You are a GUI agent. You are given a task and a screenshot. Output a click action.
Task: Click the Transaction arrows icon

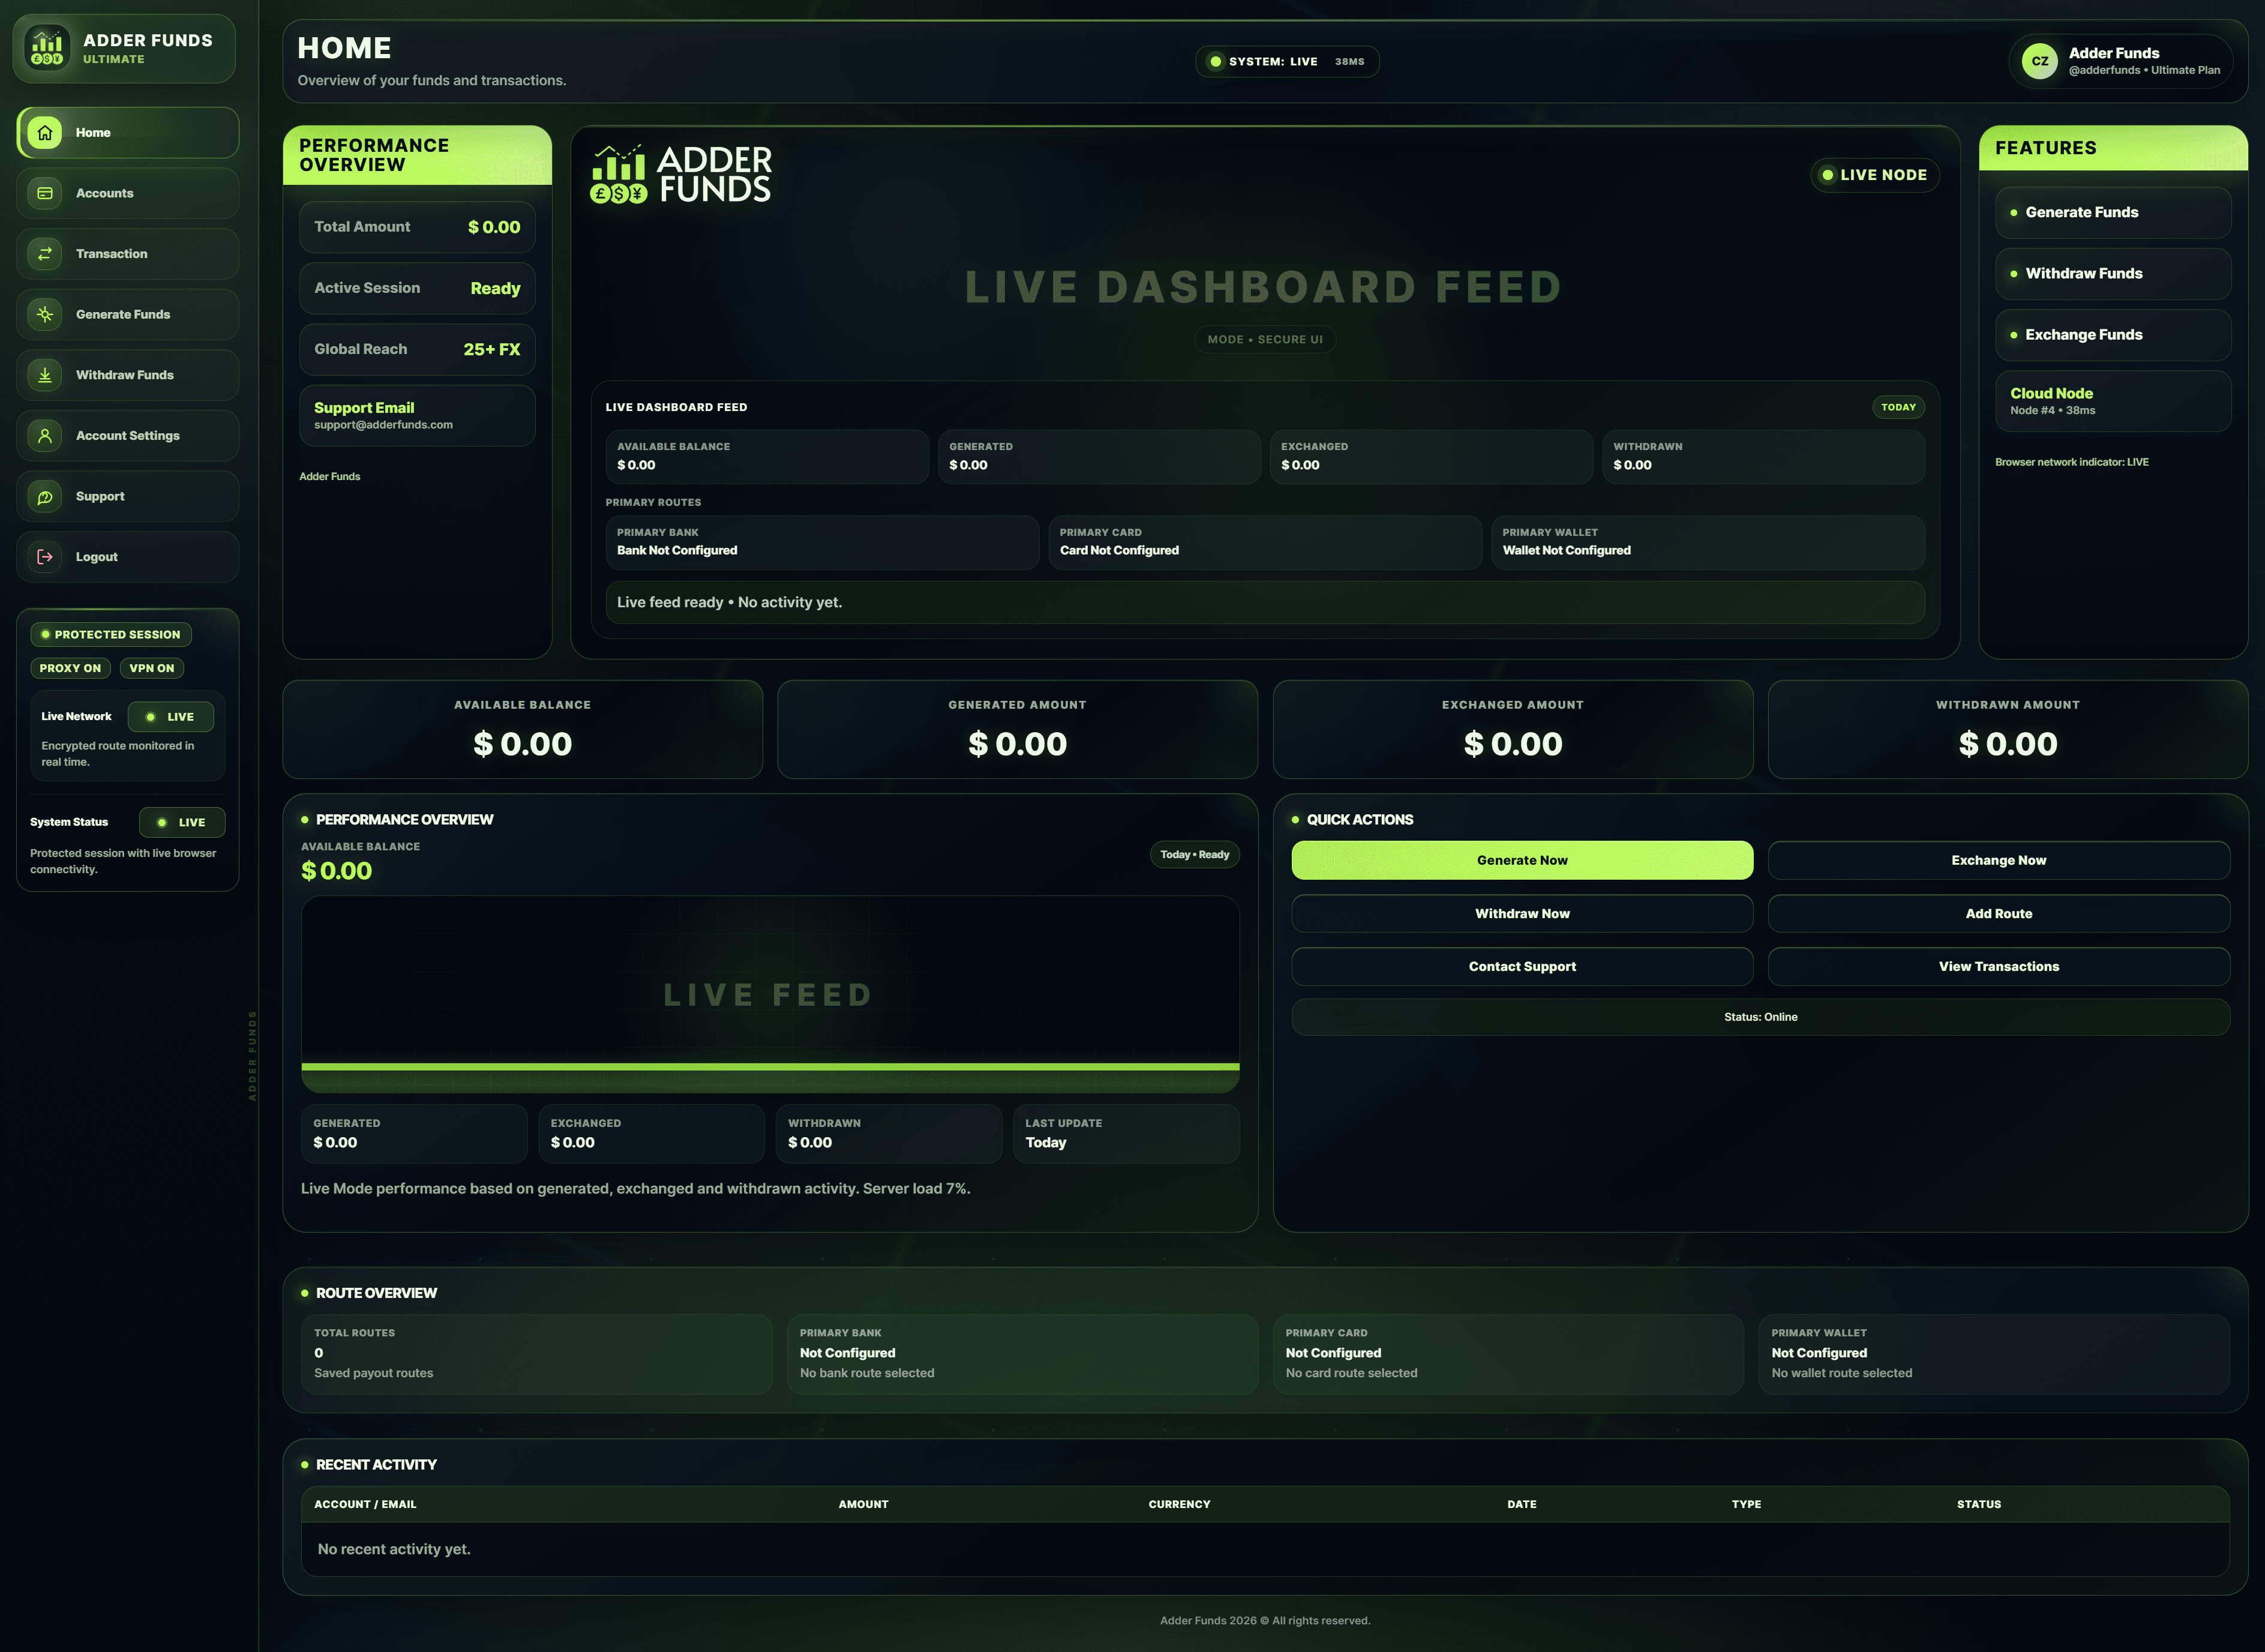pos(45,254)
